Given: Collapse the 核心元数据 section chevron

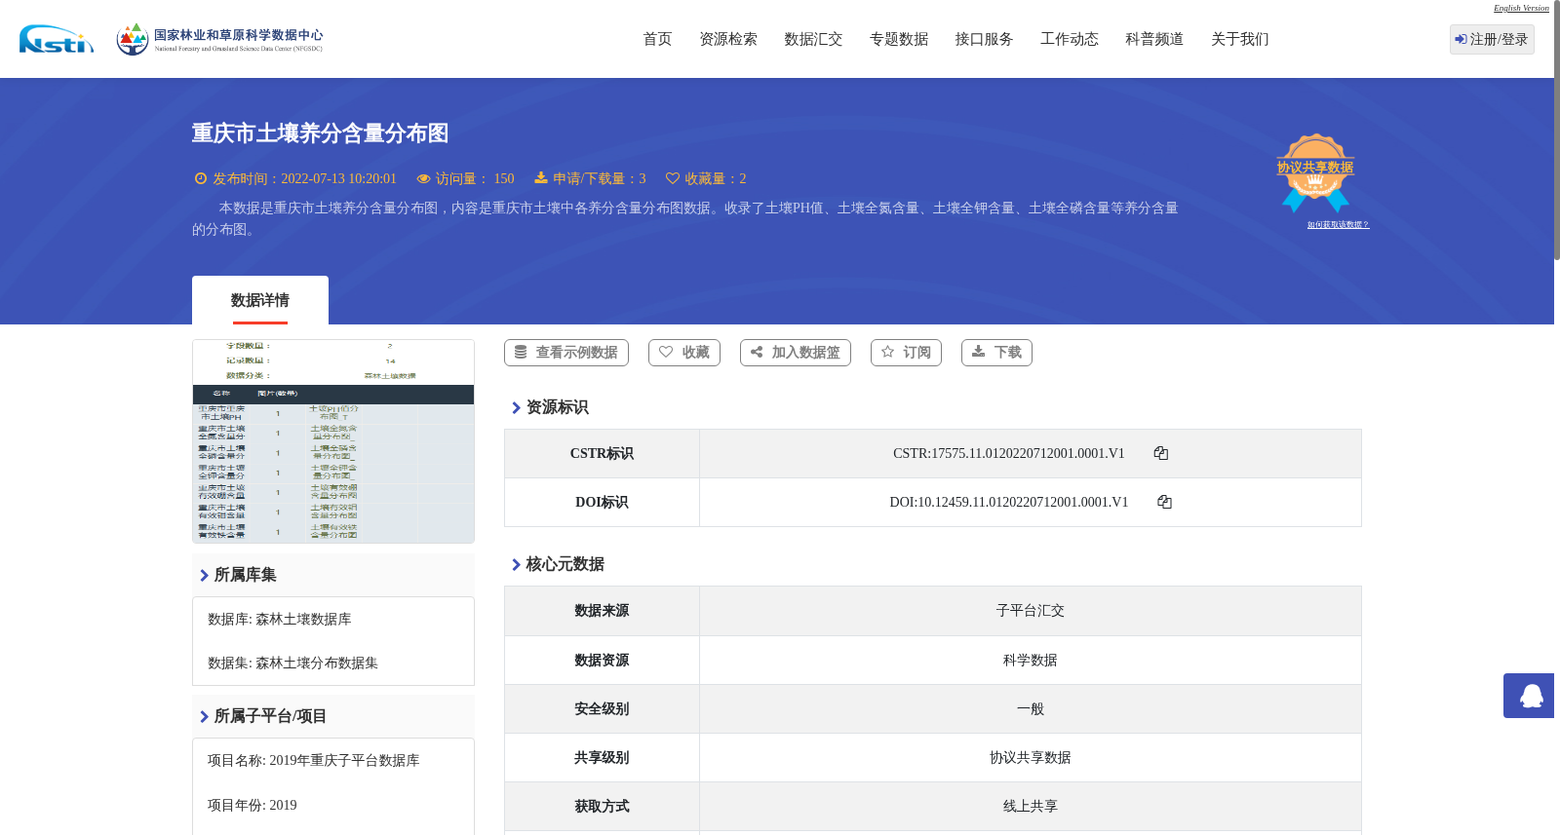Looking at the screenshot, I should [x=516, y=564].
